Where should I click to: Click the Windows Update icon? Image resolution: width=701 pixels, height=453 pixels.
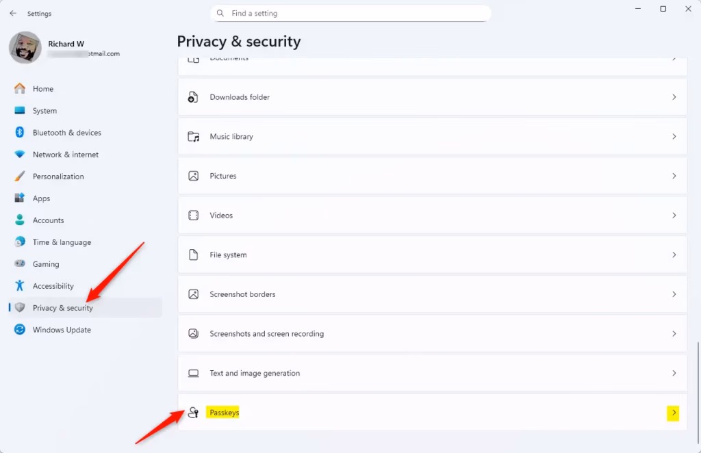coord(21,329)
